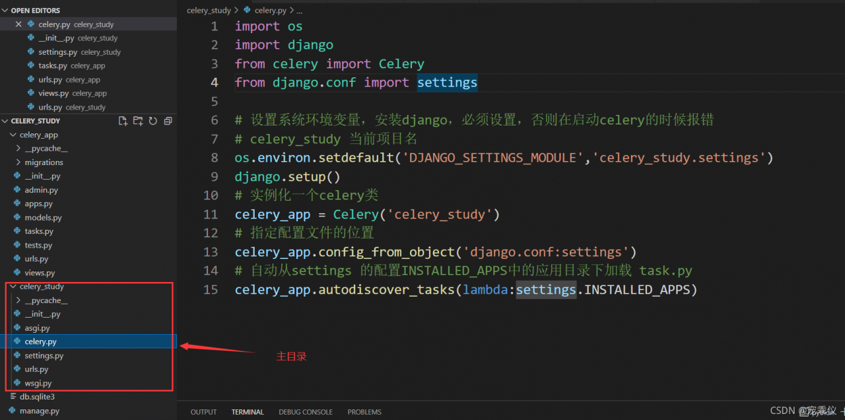
Task: Open urls.py celery_study in open editors
Action: pyautogui.click(x=88, y=108)
